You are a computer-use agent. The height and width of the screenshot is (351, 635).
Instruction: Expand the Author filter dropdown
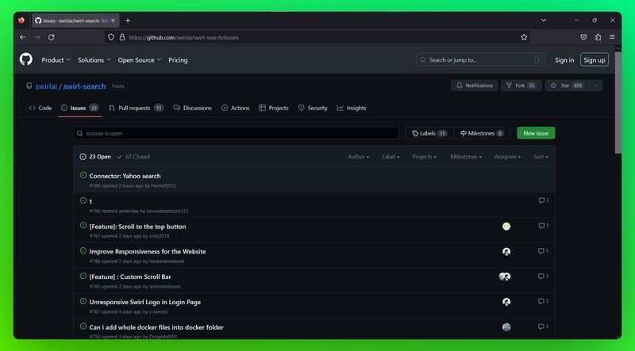click(358, 157)
